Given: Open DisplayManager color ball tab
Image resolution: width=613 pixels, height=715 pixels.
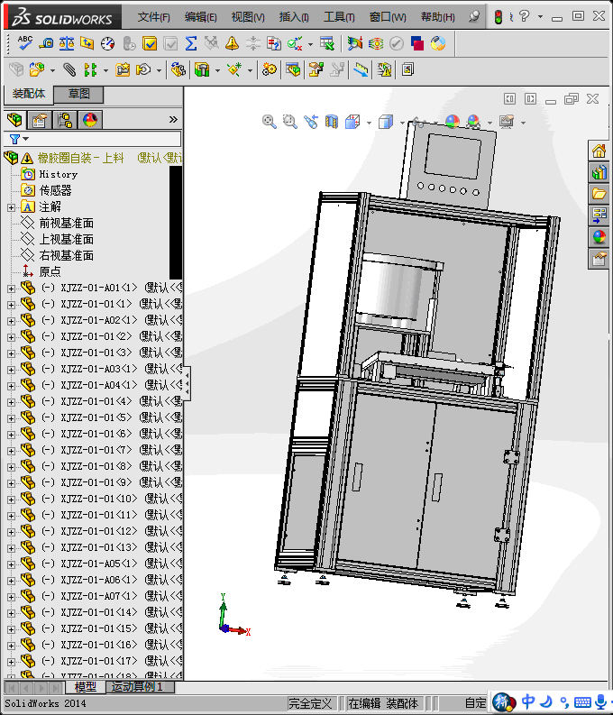Looking at the screenshot, I should pos(90,120).
